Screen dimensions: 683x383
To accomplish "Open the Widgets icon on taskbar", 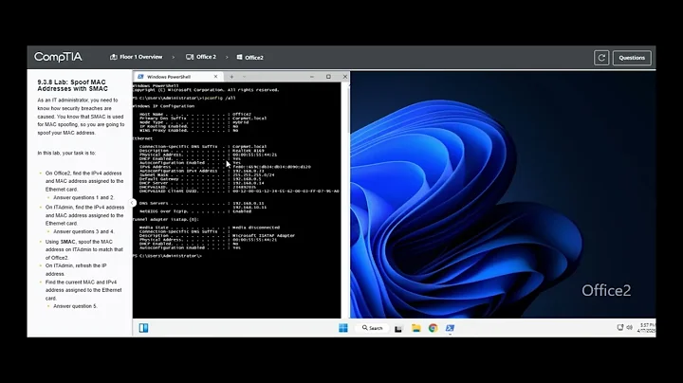I will coord(144,328).
